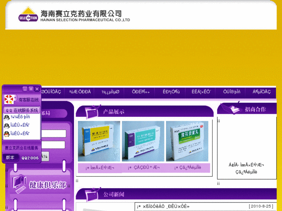Click the colored QQ penguin with red scarf

[x=7, y=134]
